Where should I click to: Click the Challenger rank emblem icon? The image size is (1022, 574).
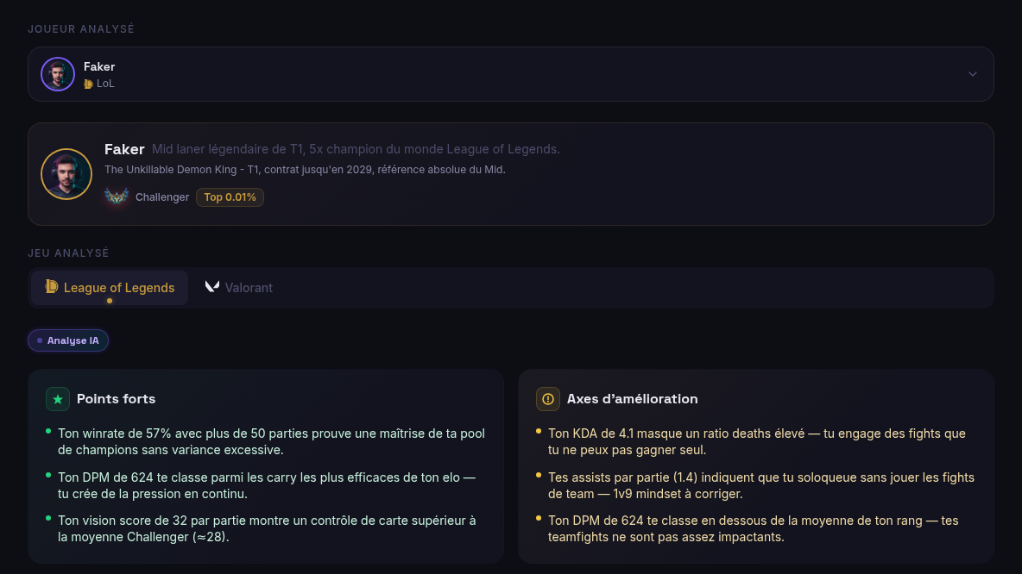coord(117,196)
